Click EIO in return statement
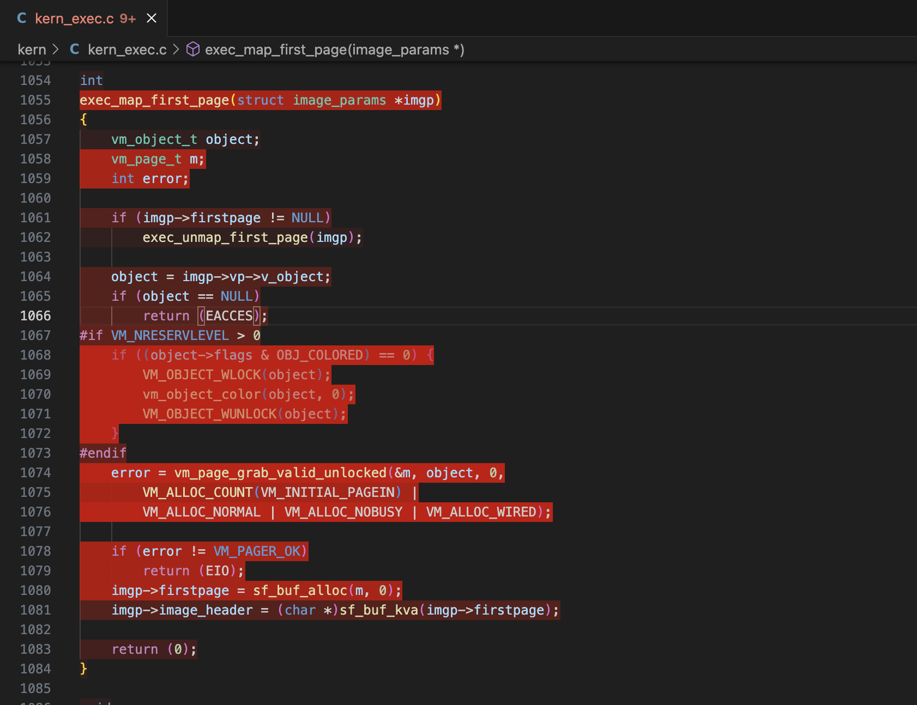The height and width of the screenshot is (705, 917). click(218, 571)
